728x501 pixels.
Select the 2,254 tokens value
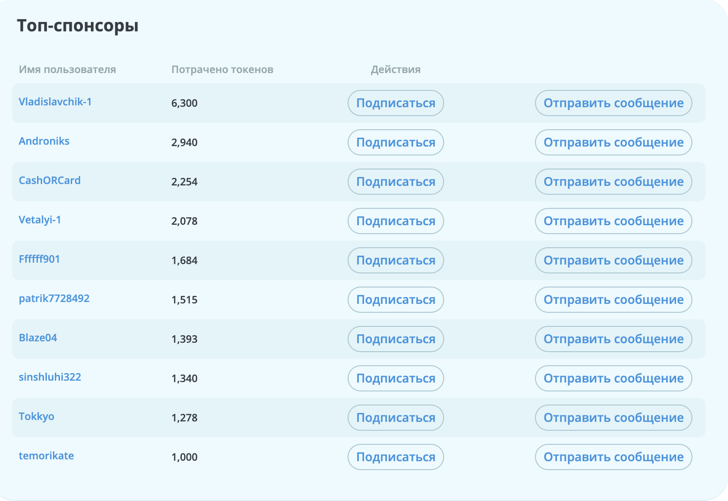pos(185,182)
